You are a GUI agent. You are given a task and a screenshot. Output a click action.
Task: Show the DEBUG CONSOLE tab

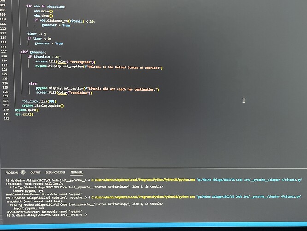tap(55, 172)
